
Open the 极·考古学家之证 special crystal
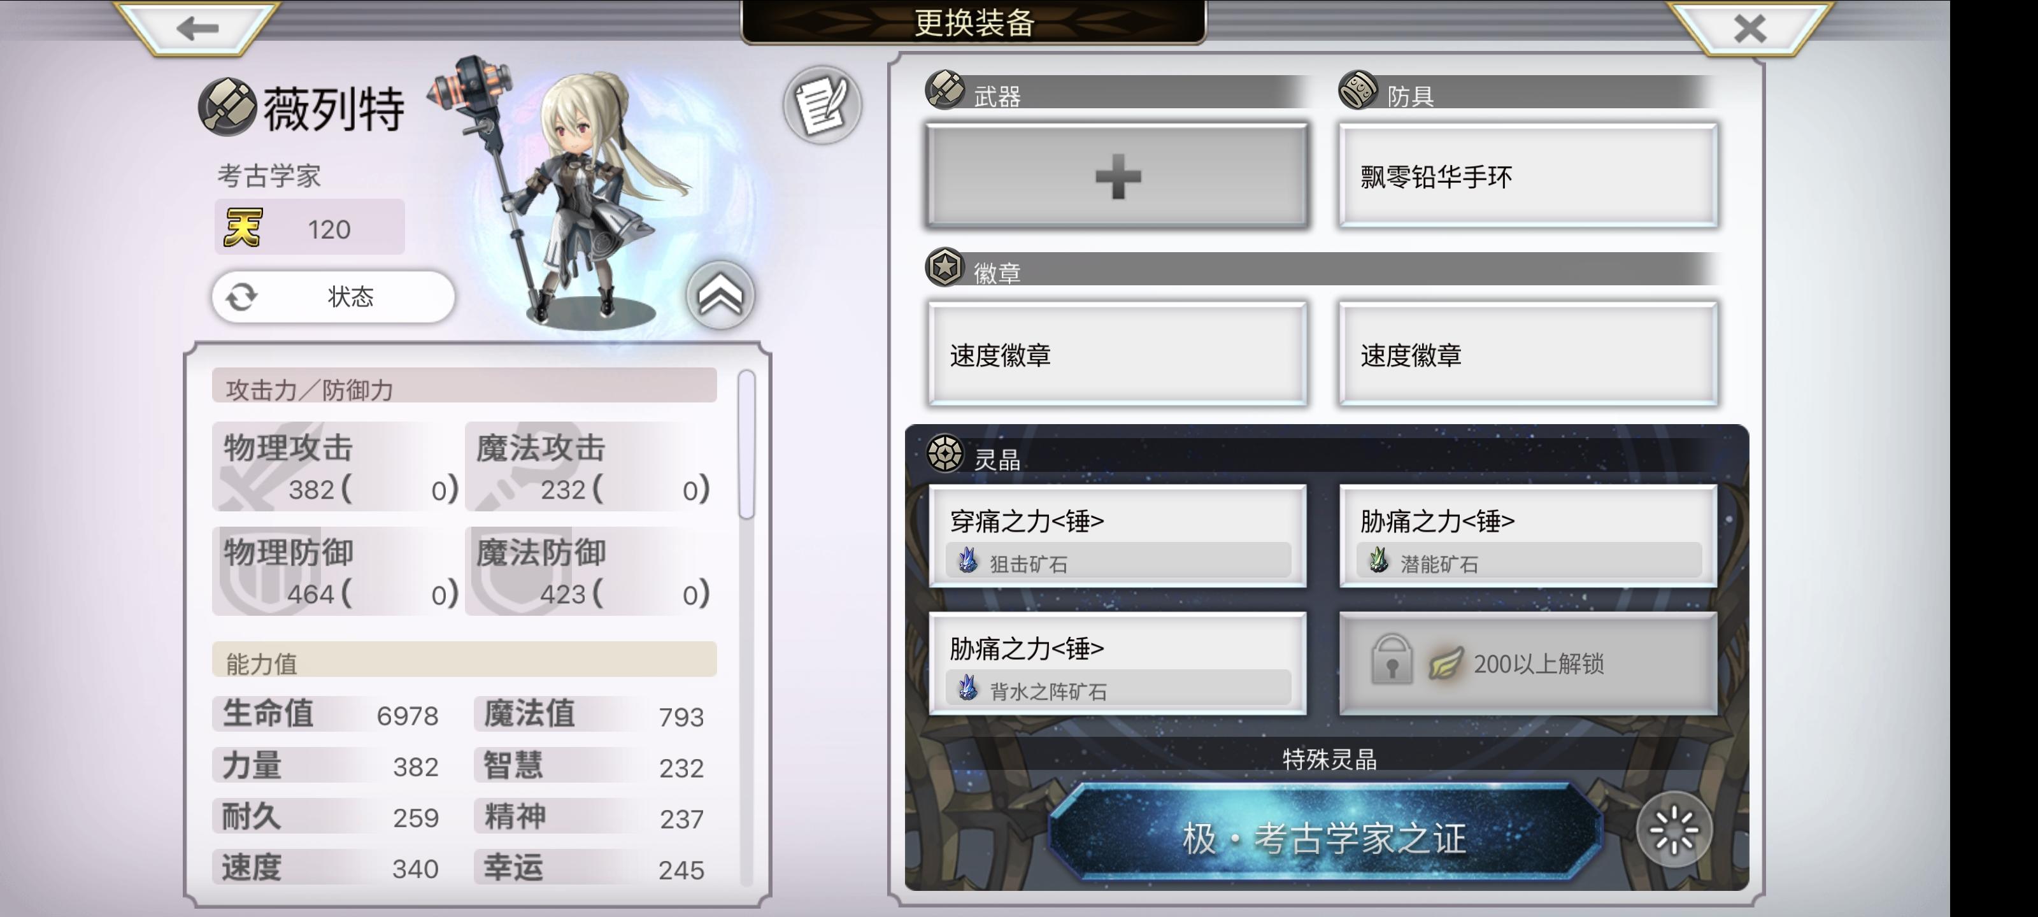pyautogui.click(x=1325, y=831)
